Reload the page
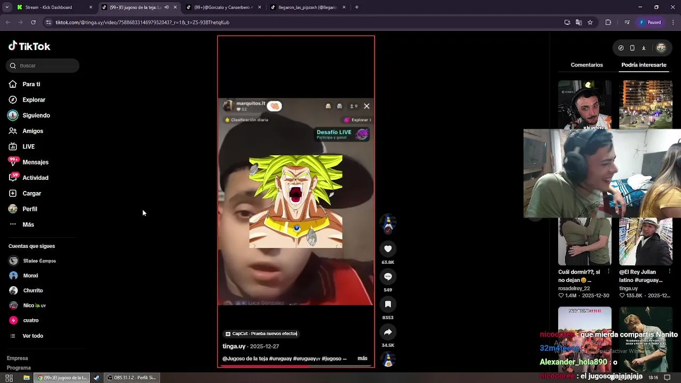This screenshot has height=383, width=681. [33, 22]
